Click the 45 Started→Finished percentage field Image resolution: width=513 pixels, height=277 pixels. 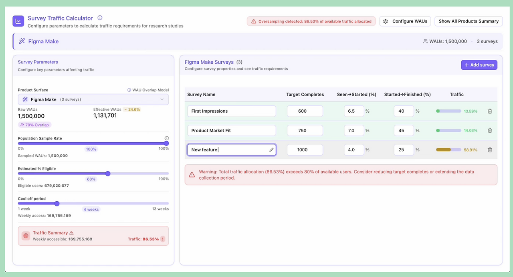[404, 130]
